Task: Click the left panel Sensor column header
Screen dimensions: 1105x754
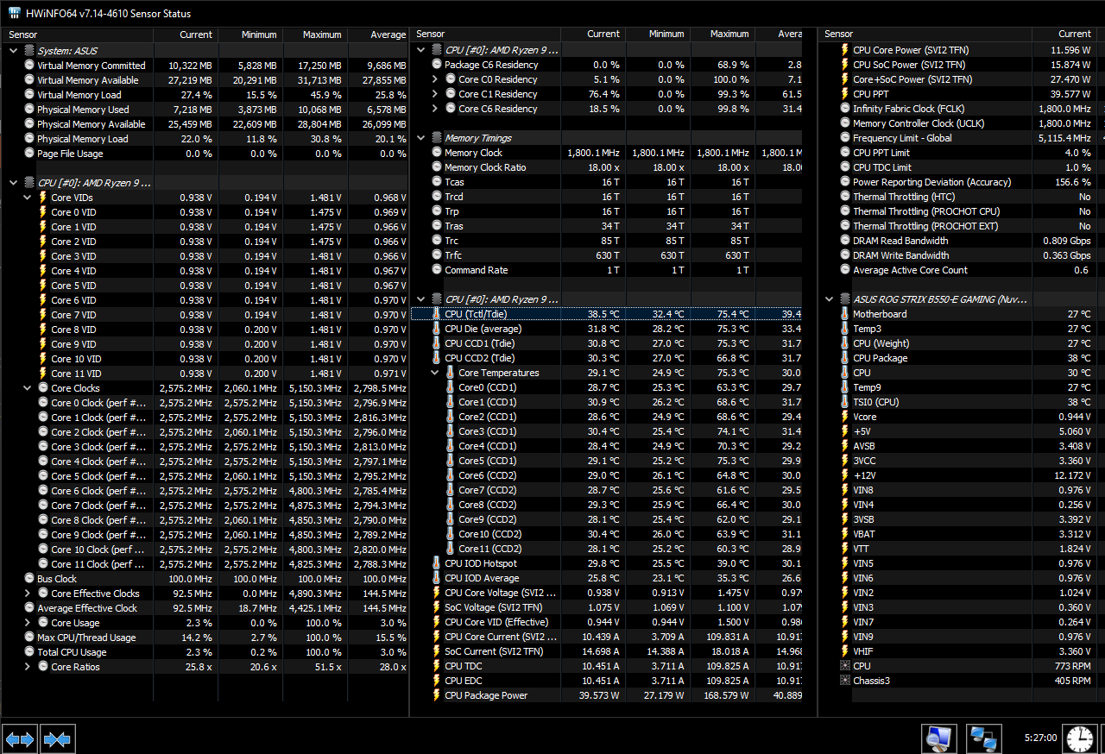Action: coord(78,35)
